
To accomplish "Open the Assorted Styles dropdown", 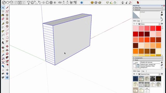I will coord(150,74).
